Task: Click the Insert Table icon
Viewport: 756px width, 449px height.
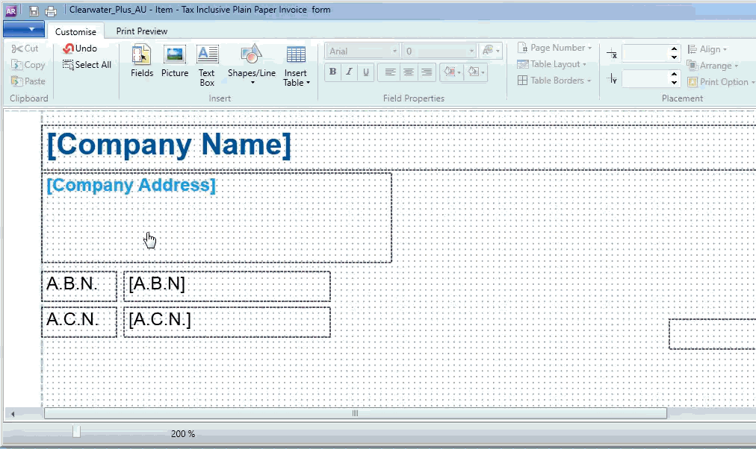Action: [x=296, y=64]
